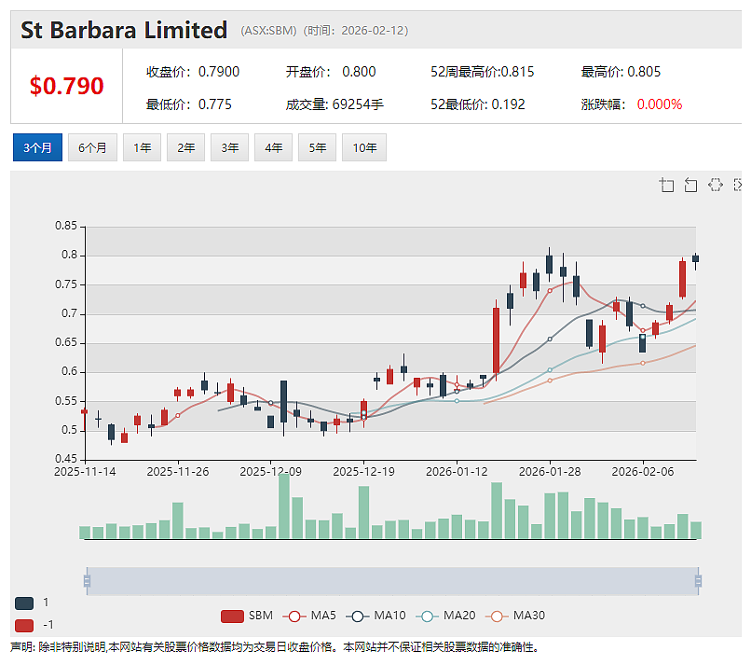Click the 声明 disclaimer text below chart
Screen dimensions: 751x665
click(x=275, y=647)
